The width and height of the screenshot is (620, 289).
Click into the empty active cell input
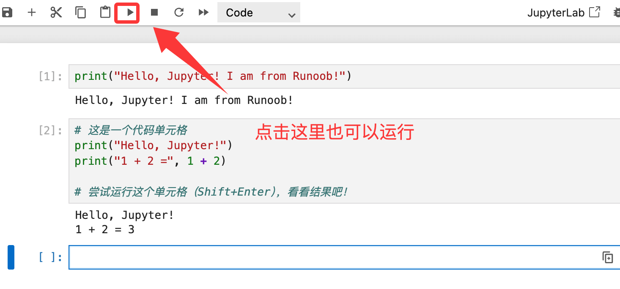(330, 257)
